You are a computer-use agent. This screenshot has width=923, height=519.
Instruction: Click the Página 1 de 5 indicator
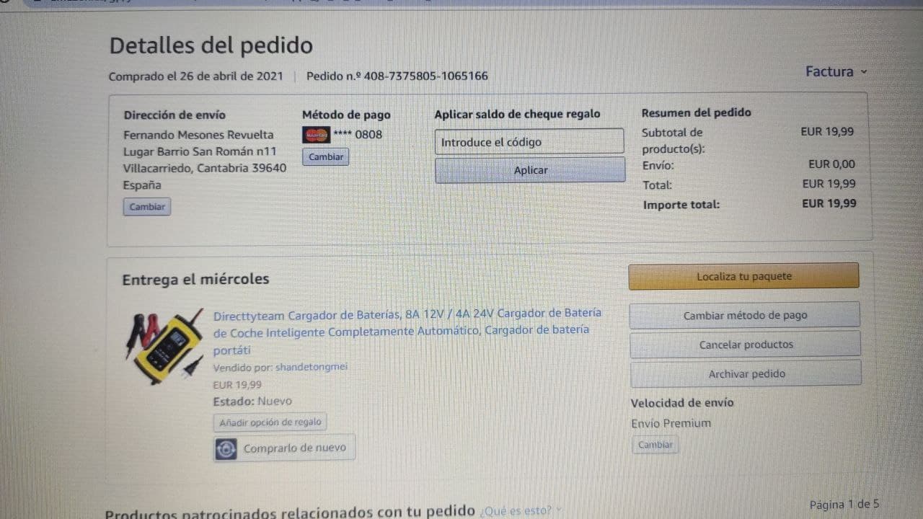[x=844, y=504]
